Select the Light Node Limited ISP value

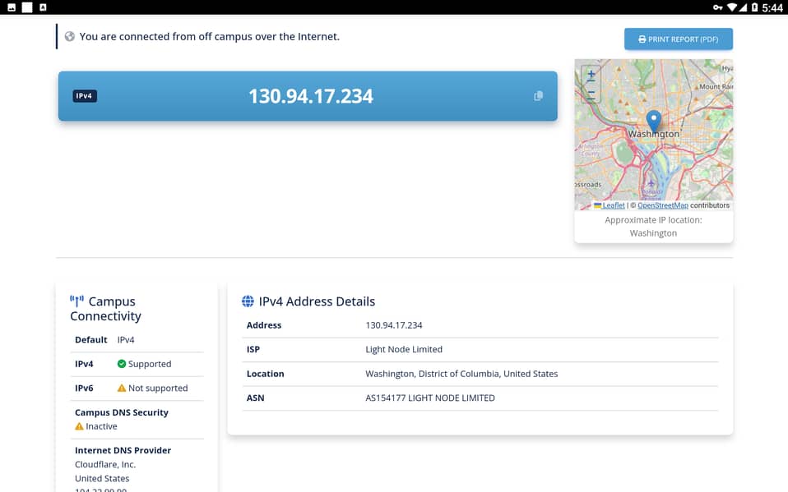click(x=404, y=349)
